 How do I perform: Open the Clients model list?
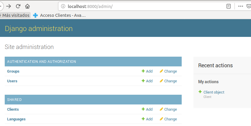(x=13, y=109)
